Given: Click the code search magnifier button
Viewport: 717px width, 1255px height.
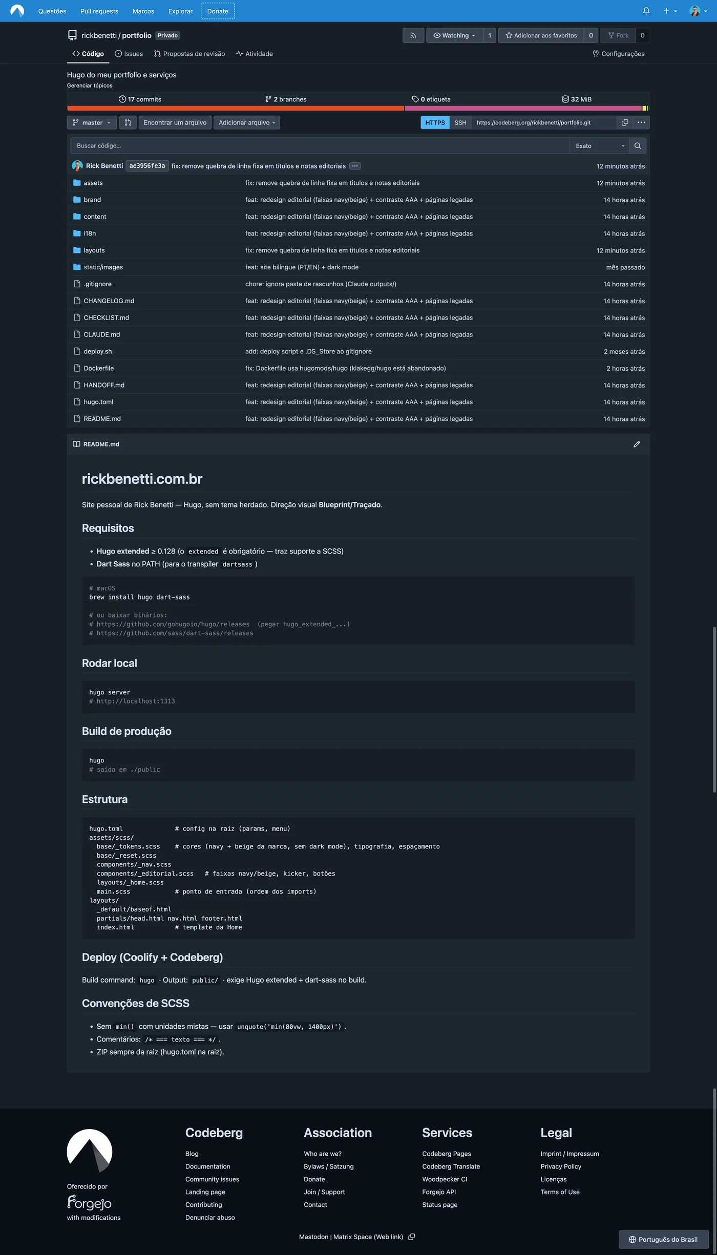Looking at the screenshot, I should [638, 146].
